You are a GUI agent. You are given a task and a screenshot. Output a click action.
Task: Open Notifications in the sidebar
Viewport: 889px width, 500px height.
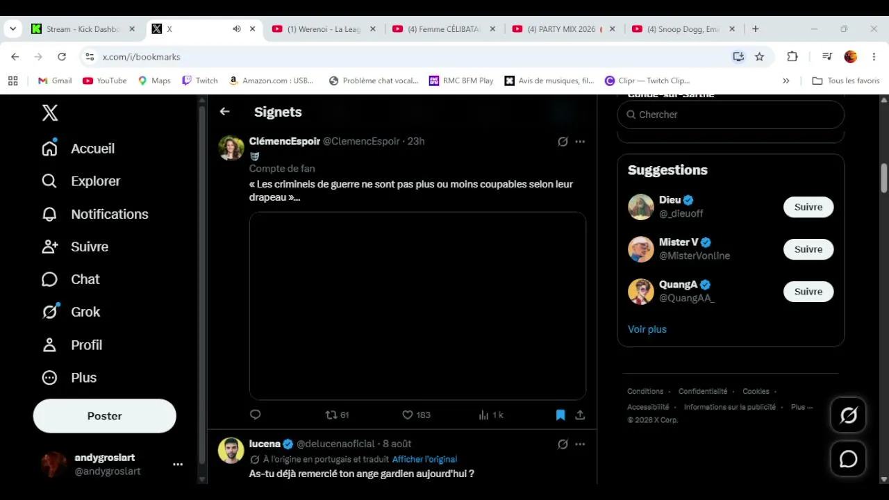tap(95, 214)
